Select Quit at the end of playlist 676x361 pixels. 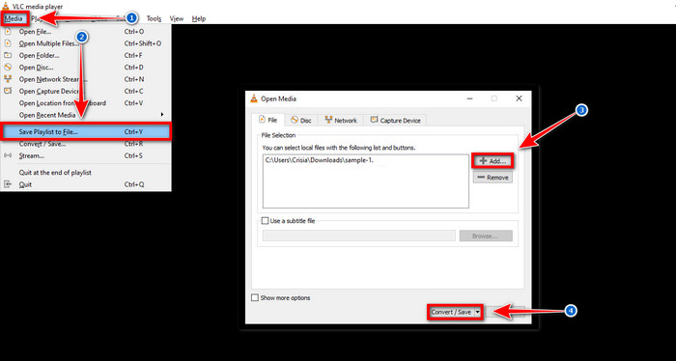(86, 173)
